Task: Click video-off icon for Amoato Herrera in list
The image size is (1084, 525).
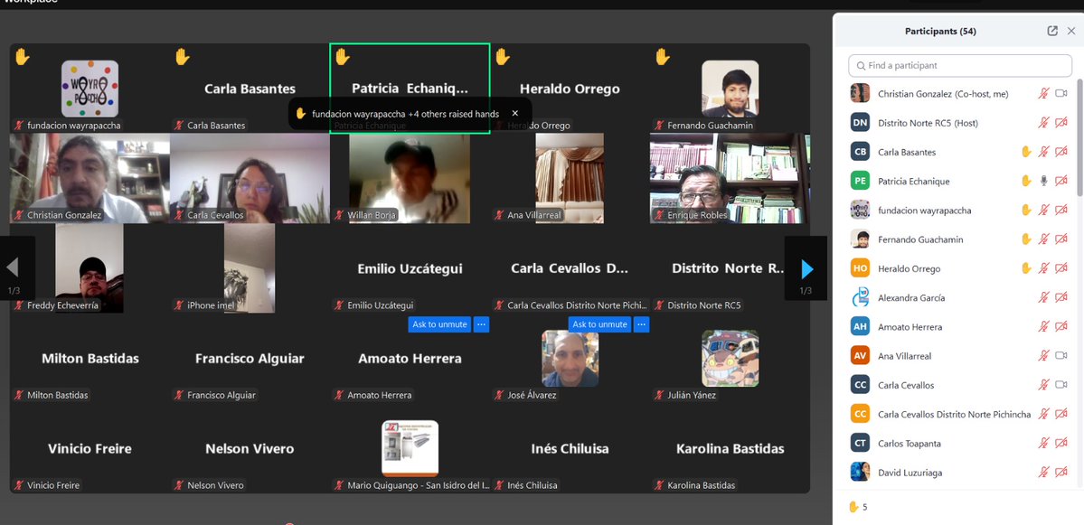Action: point(1061,327)
